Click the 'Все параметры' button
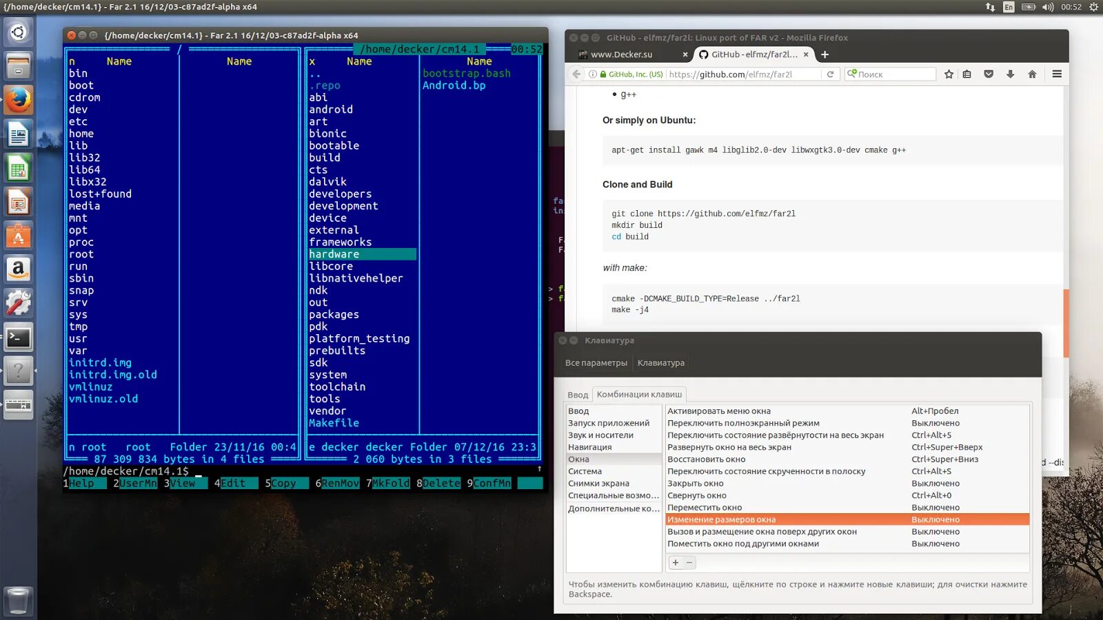The image size is (1103, 620). click(x=596, y=363)
